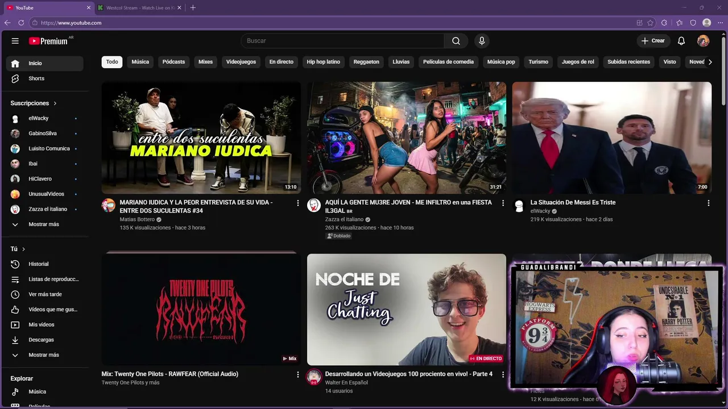Select the Películas de comedia chip
Viewport: 728px width, 409px height.
448,62
